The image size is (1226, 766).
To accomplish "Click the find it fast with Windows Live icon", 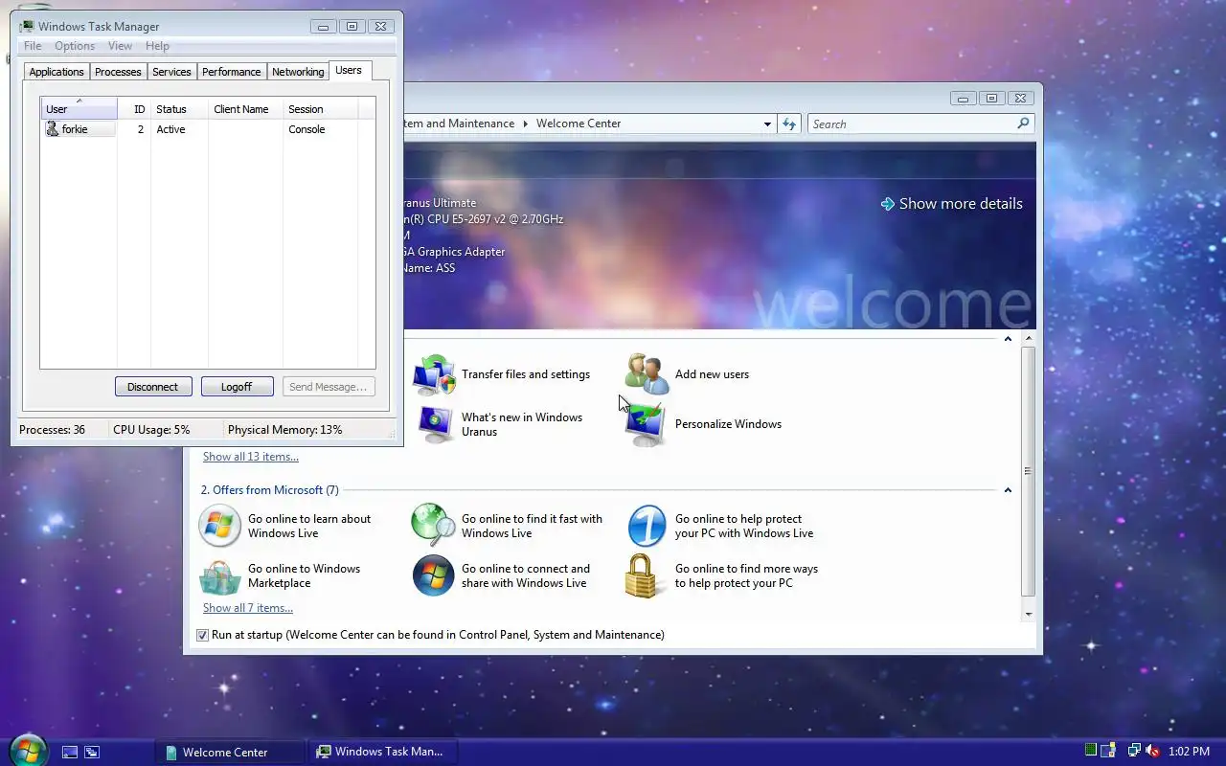I will coord(433,526).
